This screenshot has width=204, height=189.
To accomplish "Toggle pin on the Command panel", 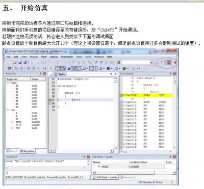I will point(84,157).
